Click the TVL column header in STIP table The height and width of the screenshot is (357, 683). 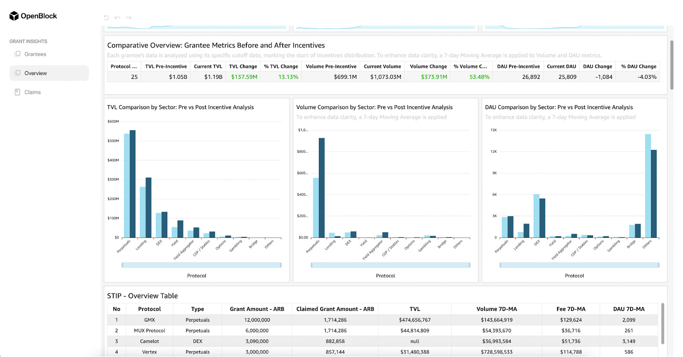coord(415,309)
